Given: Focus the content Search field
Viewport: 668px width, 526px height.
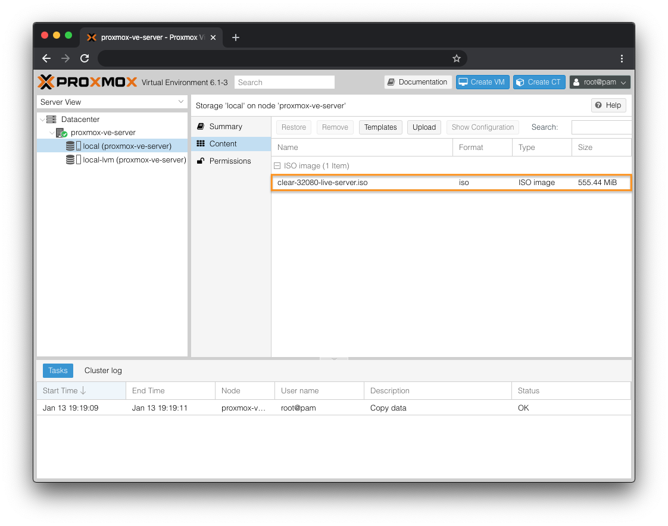Looking at the screenshot, I should point(601,127).
